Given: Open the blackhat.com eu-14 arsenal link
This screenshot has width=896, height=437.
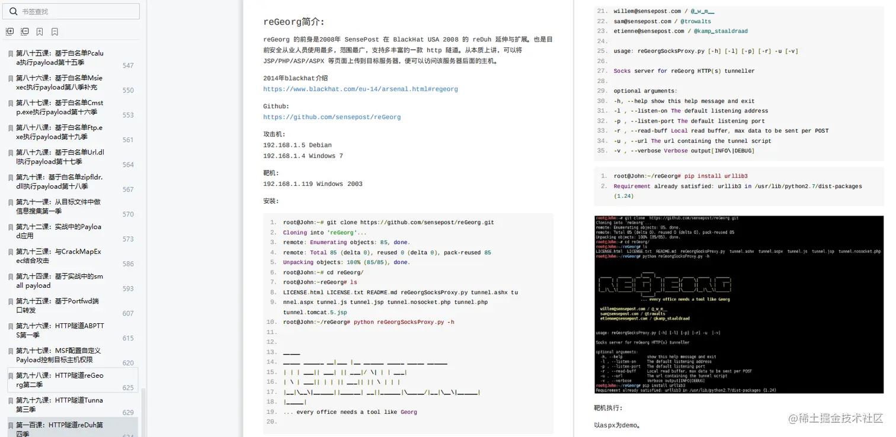Looking at the screenshot, I should pos(360,89).
